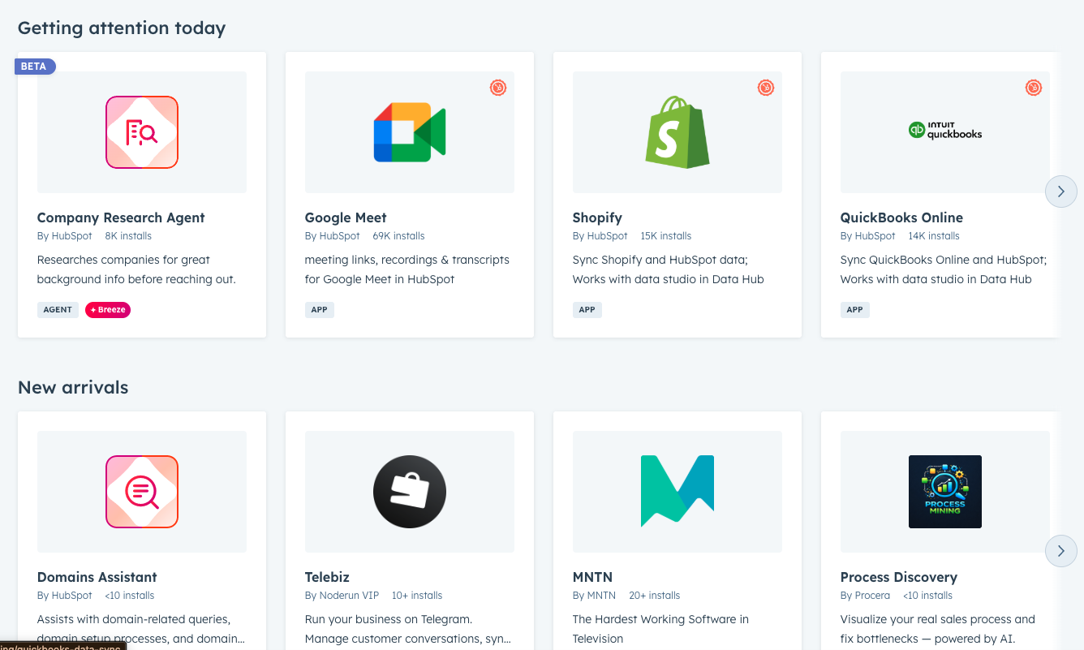Click 'By MNTN' text

tap(594, 596)
